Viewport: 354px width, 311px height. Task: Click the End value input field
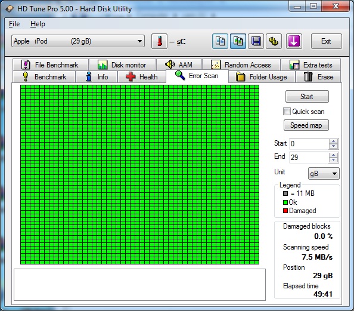[x=309, y=157]
